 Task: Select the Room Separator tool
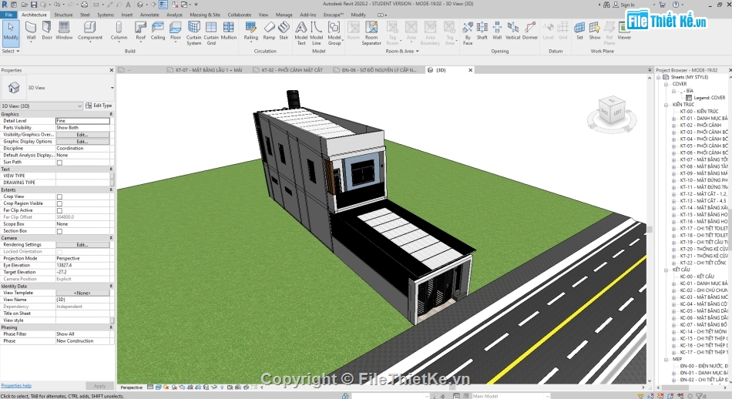point(371,33)
